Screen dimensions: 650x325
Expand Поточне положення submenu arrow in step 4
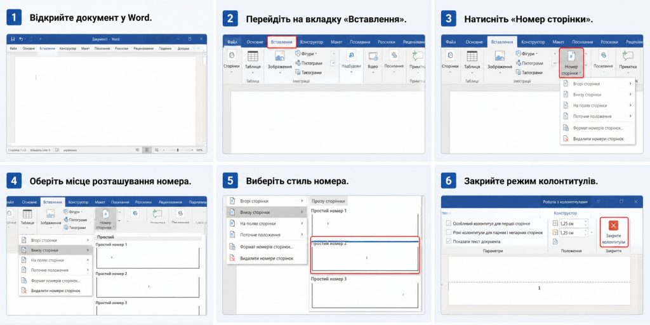[x=88, y=270]
